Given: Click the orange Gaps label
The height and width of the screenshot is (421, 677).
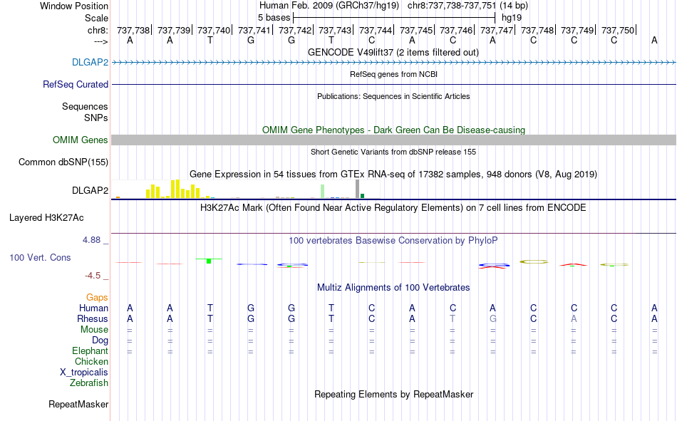Looking at the screenshot, I should pyautogui.click(x=97, y=297).
